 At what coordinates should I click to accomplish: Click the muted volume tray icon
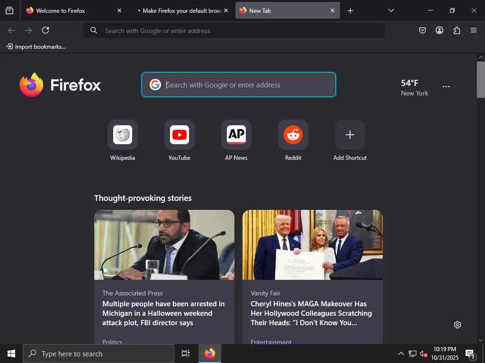click(x=423, y=354)
